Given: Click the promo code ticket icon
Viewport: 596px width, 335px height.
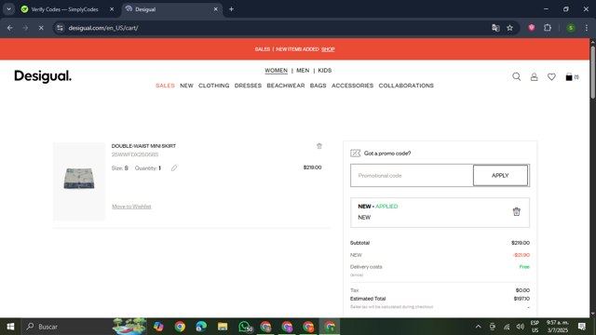Looking at the screenshot, I should pyautogui.click(x=356, y=153).
